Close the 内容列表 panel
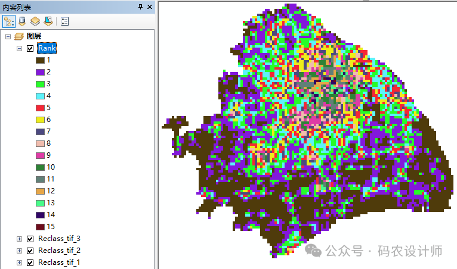 pos(149,7)
